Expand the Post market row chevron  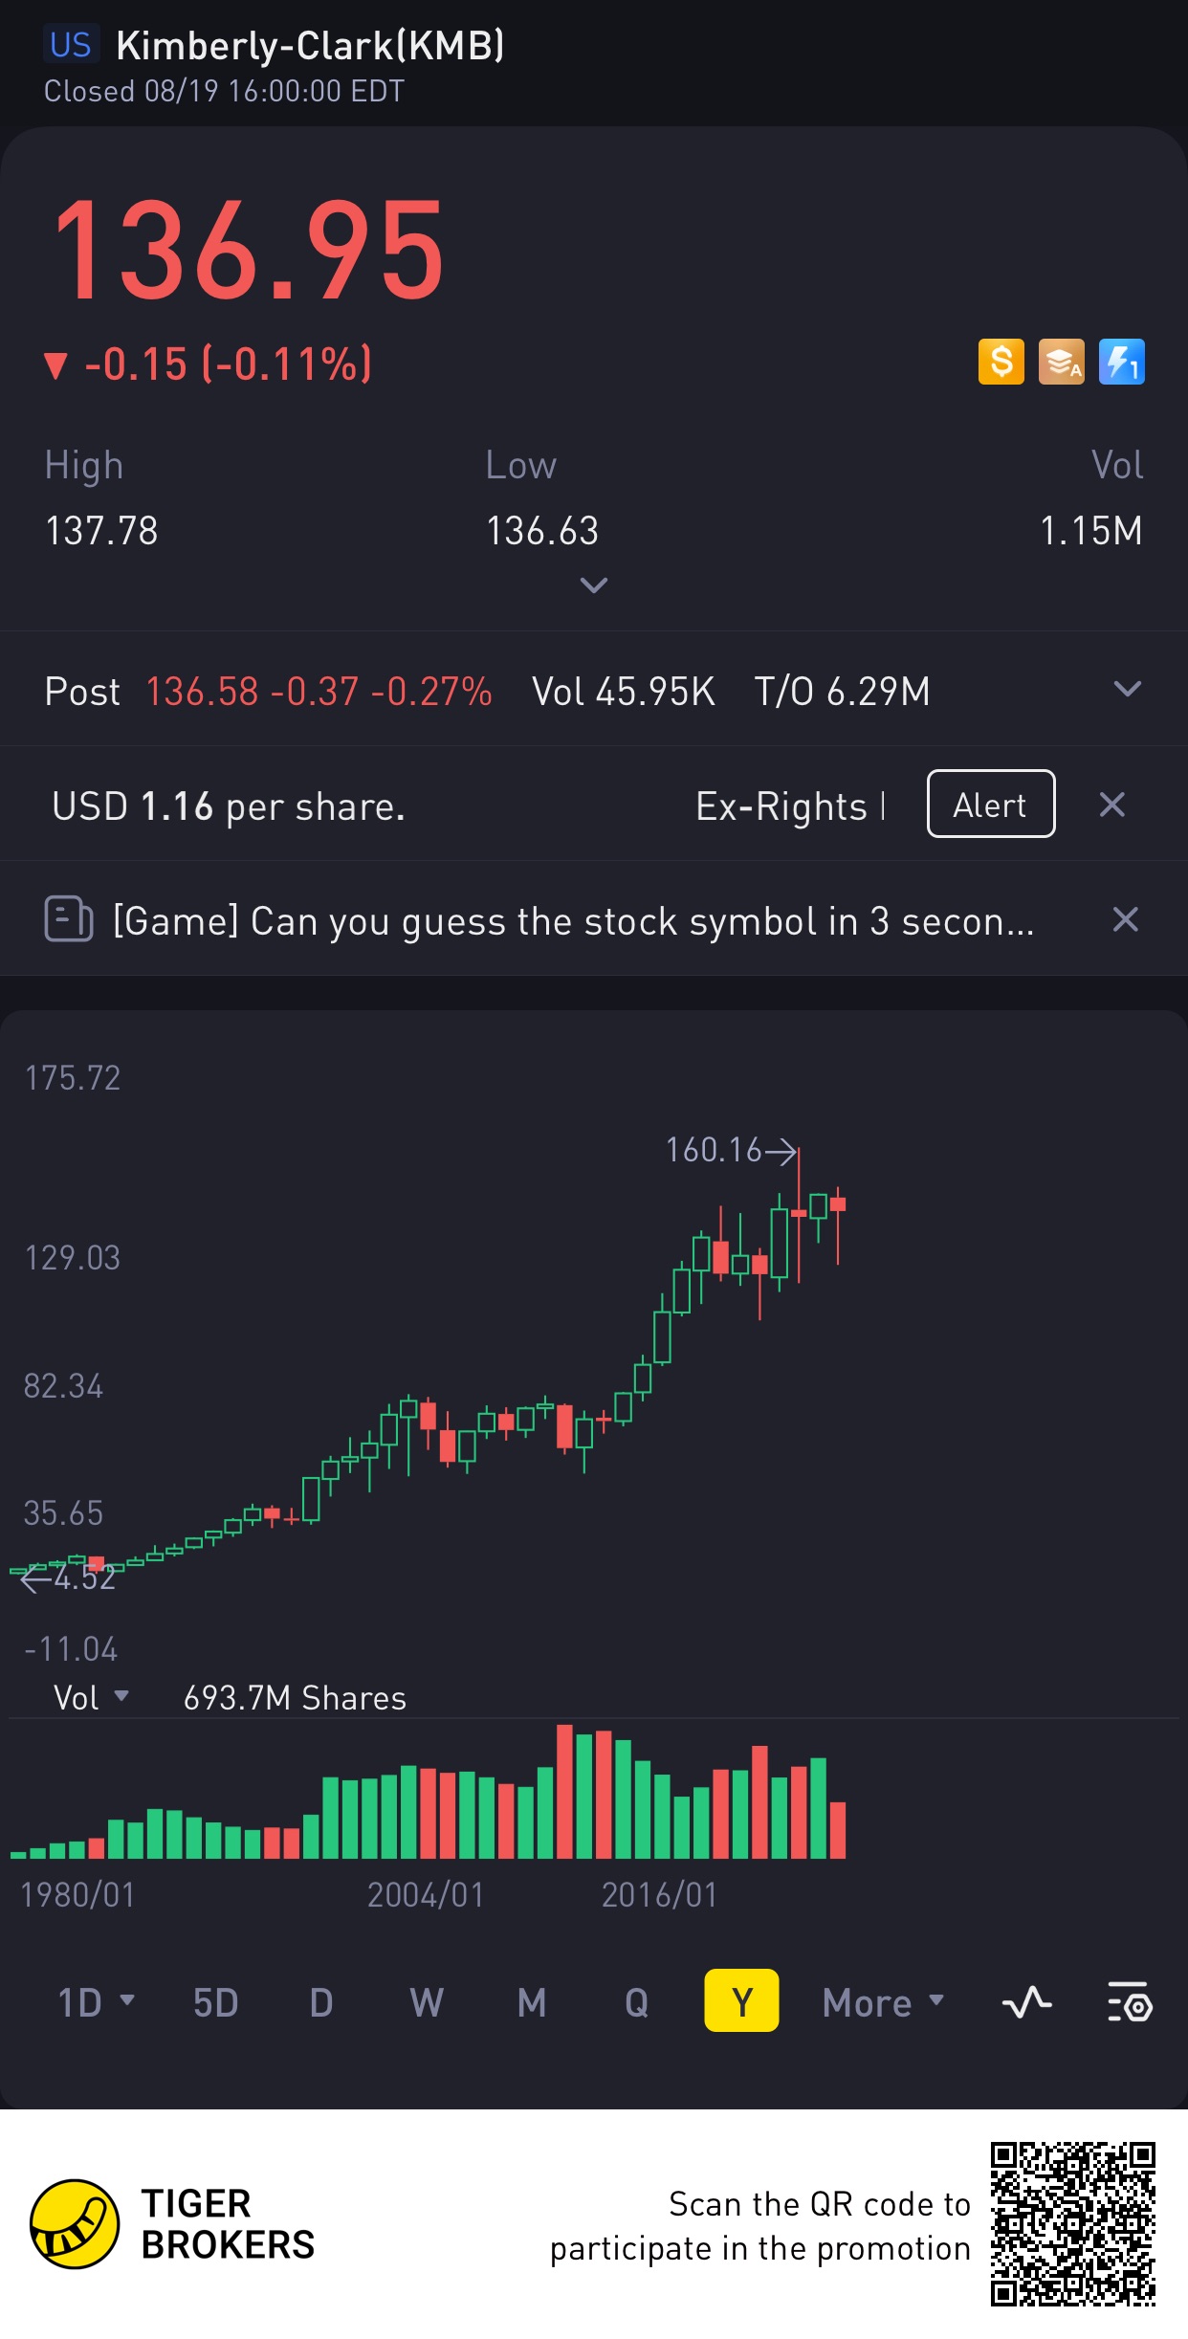pos(1128,689)
